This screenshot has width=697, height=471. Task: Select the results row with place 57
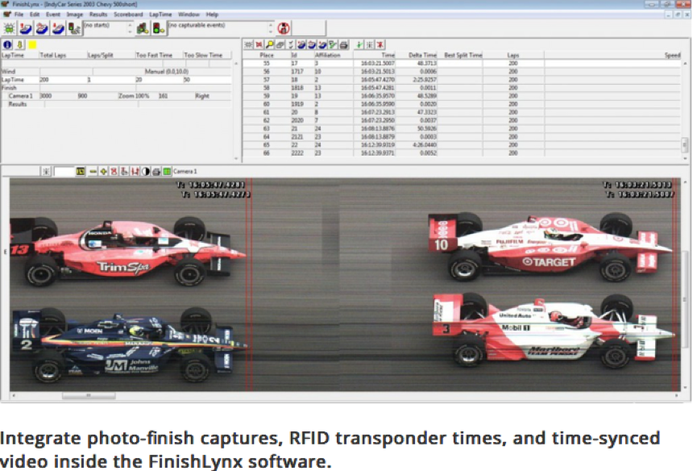(462, 80)
